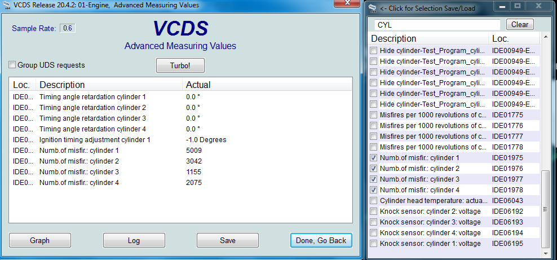557x260 pixels.
Task: Click Loc. header in selection list
Action: coord(514,38)
